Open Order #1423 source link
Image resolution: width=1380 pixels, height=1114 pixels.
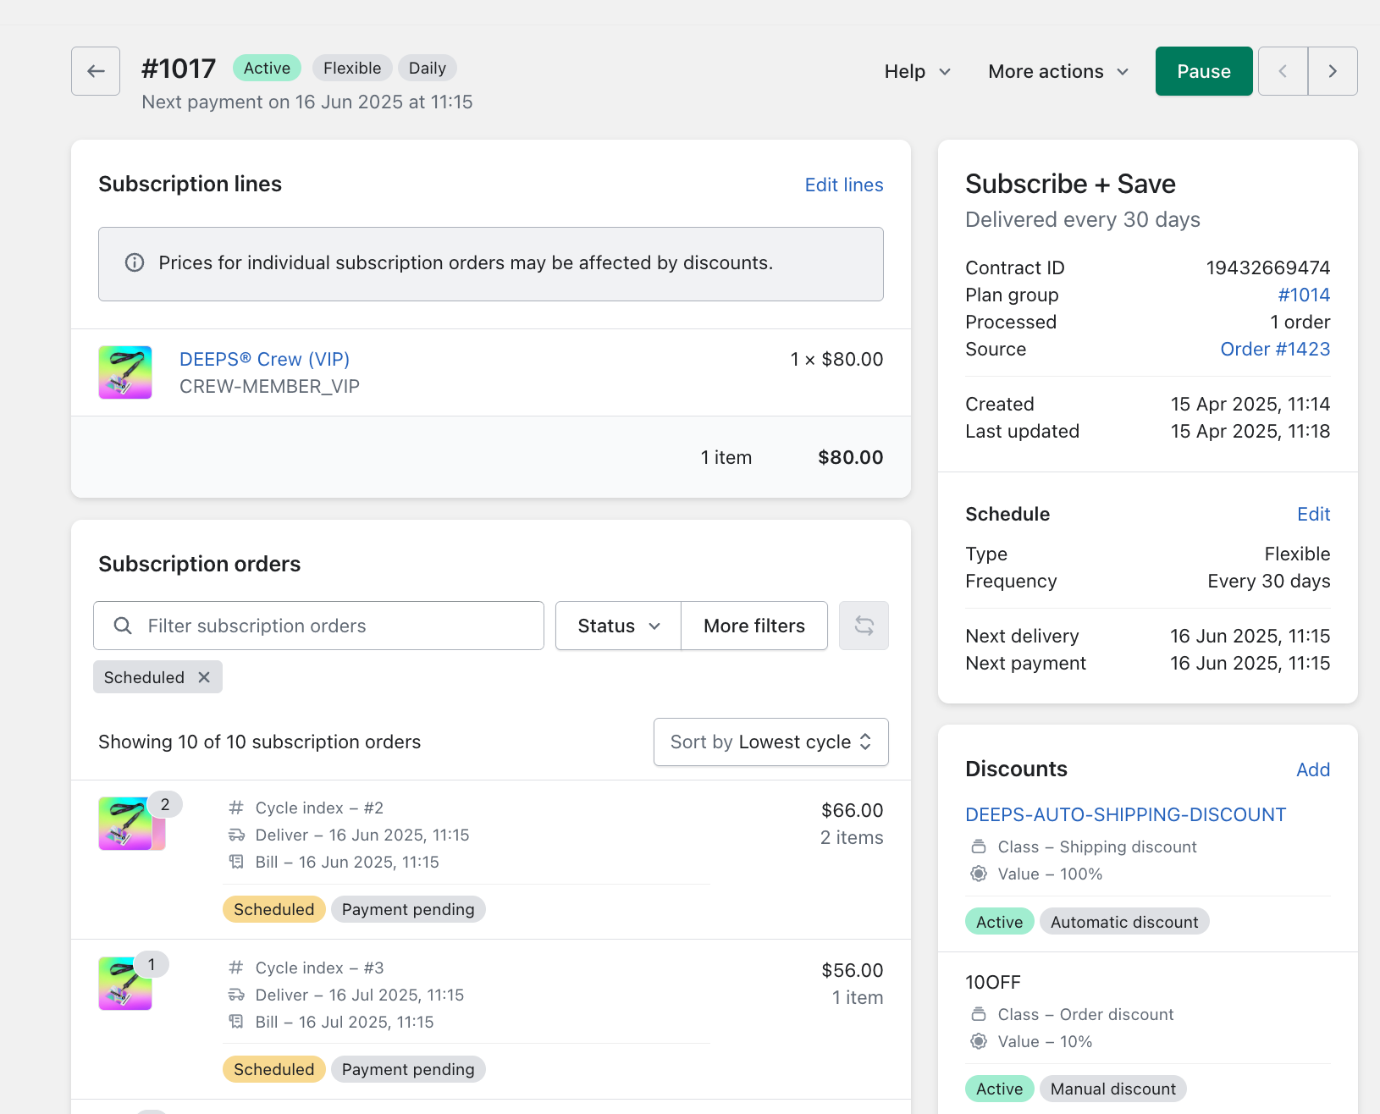(1275, 349)
